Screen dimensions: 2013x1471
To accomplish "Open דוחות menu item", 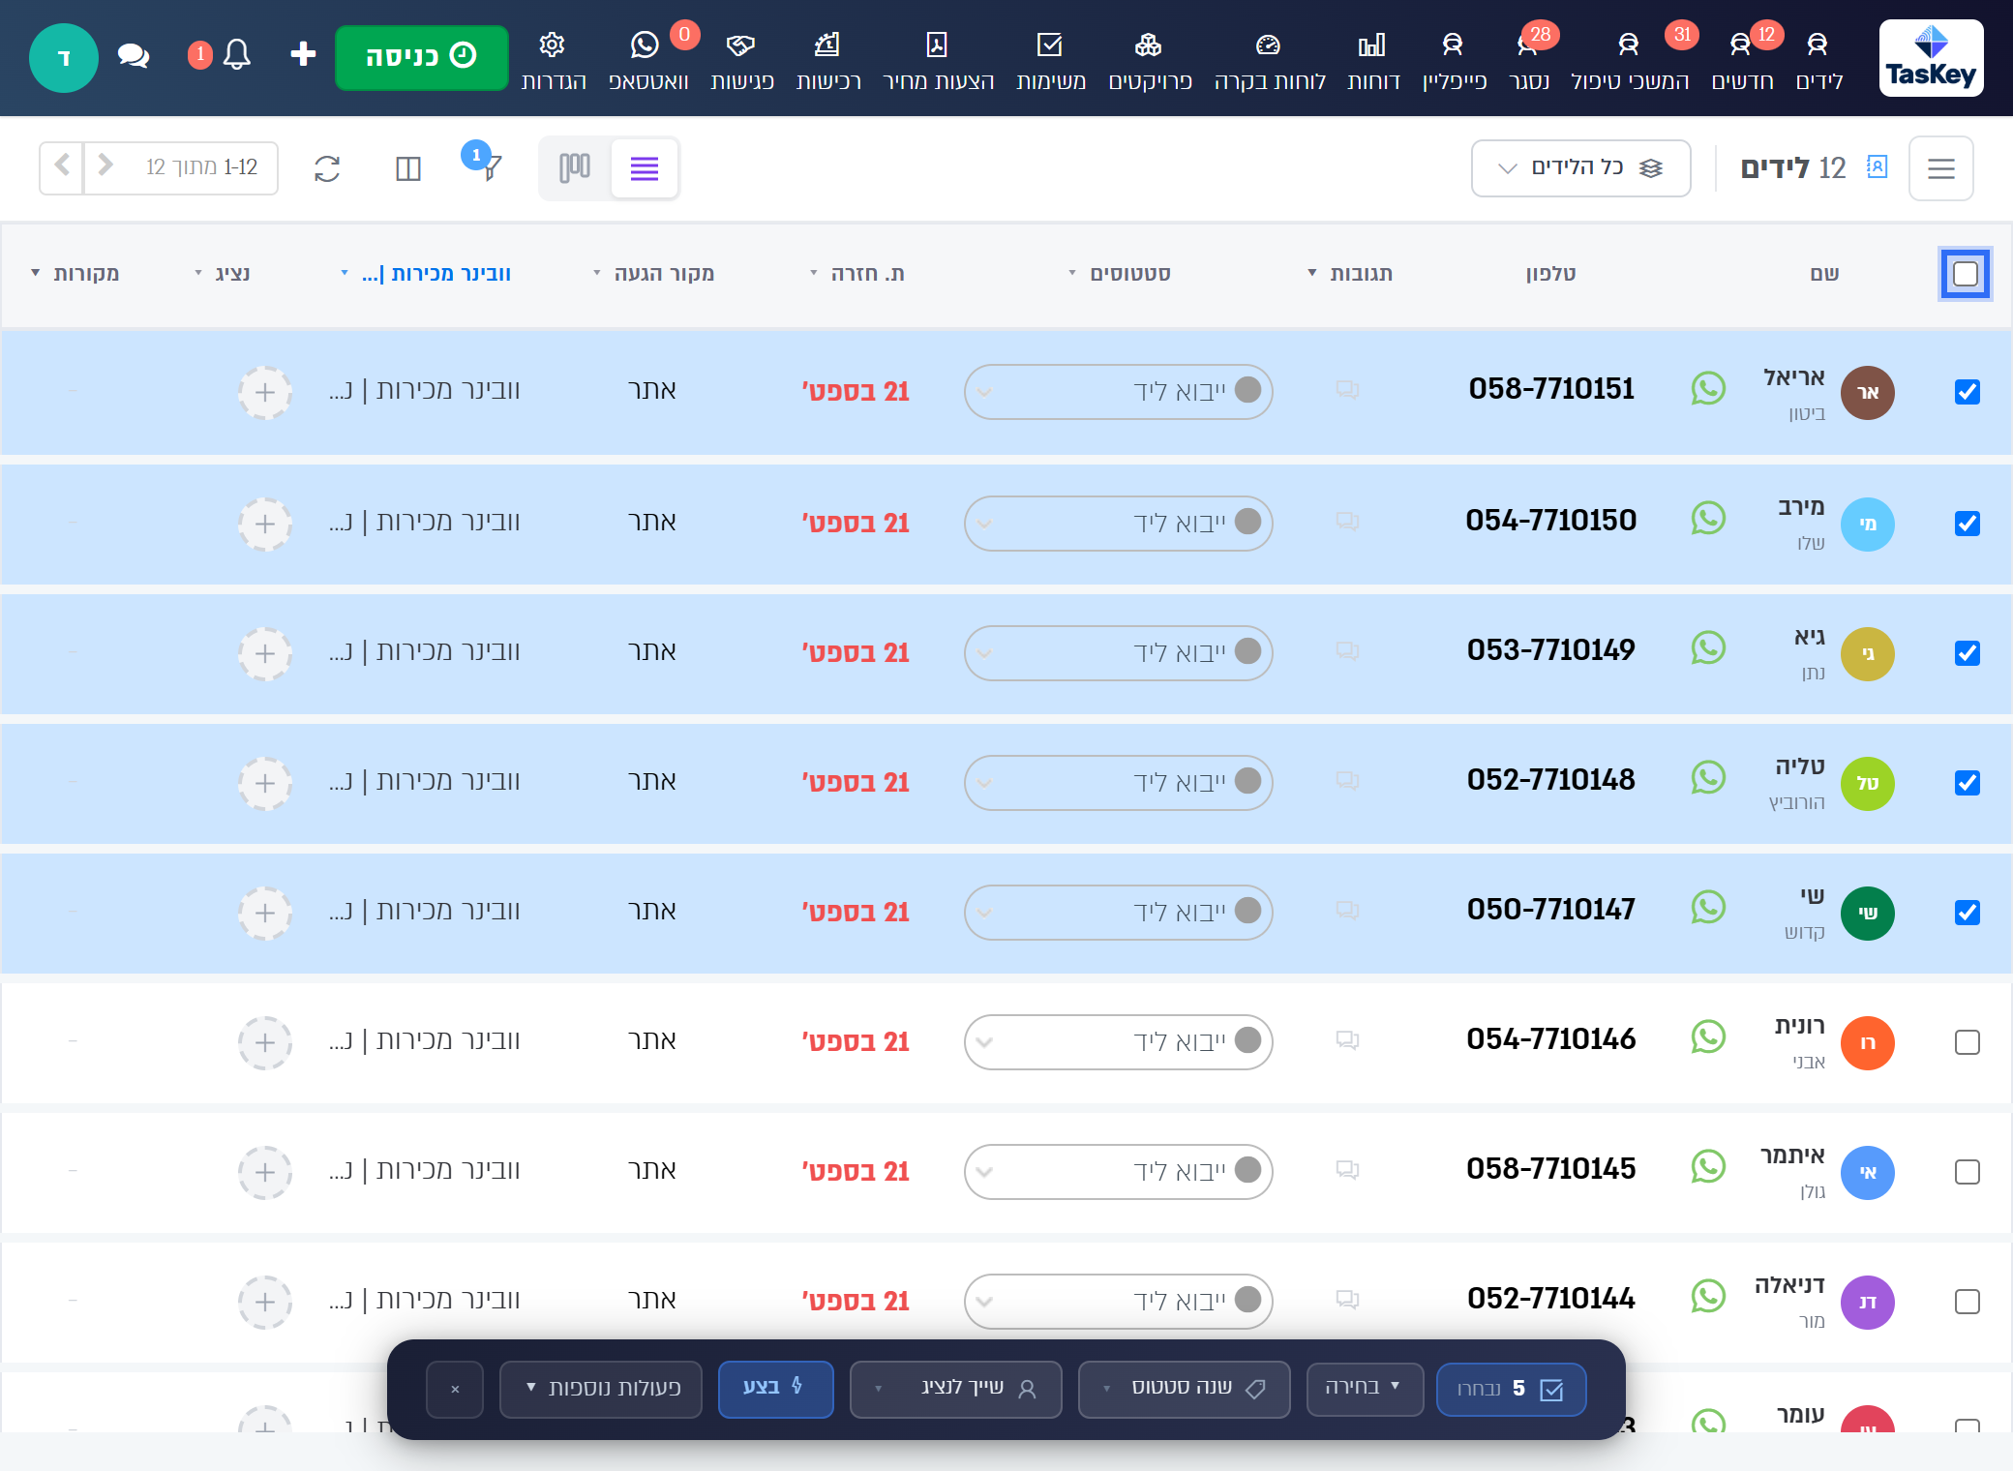I will pos(1373,60).
